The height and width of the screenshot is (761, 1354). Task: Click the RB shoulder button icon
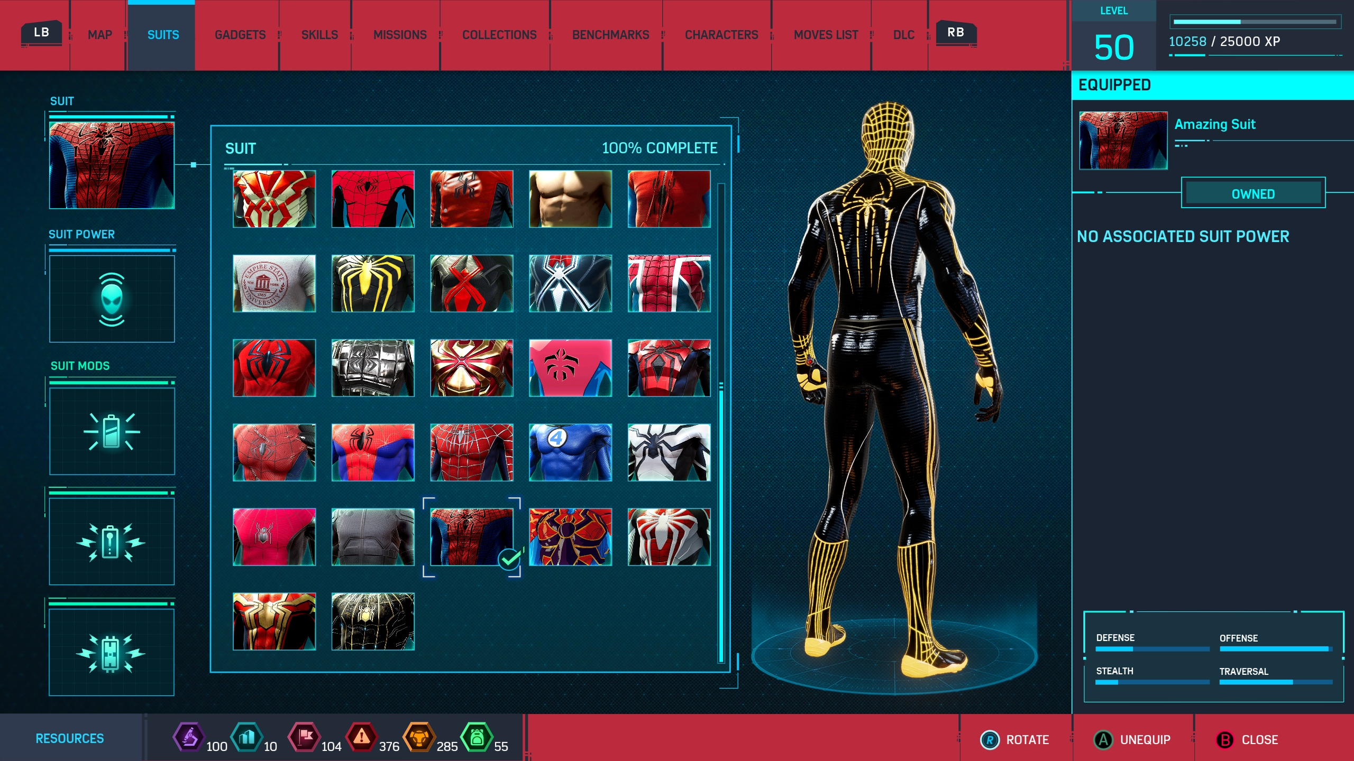(x=955, y=33)
